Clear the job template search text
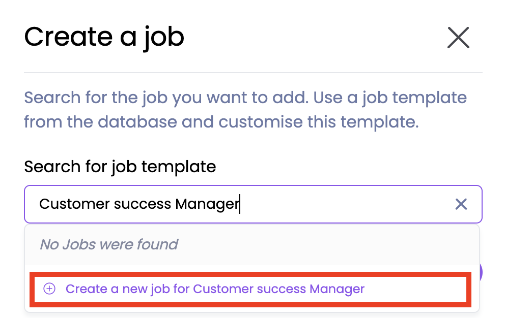The width and height of the screenshot is (505, 318). [x=461, y=204]
